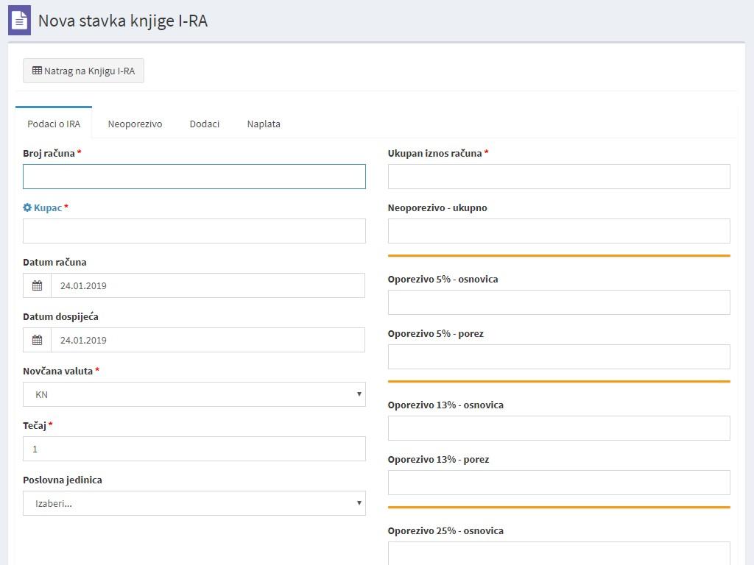
Task: Click the Oporezivo 5% - osnovica field
Action: [559, 302]
